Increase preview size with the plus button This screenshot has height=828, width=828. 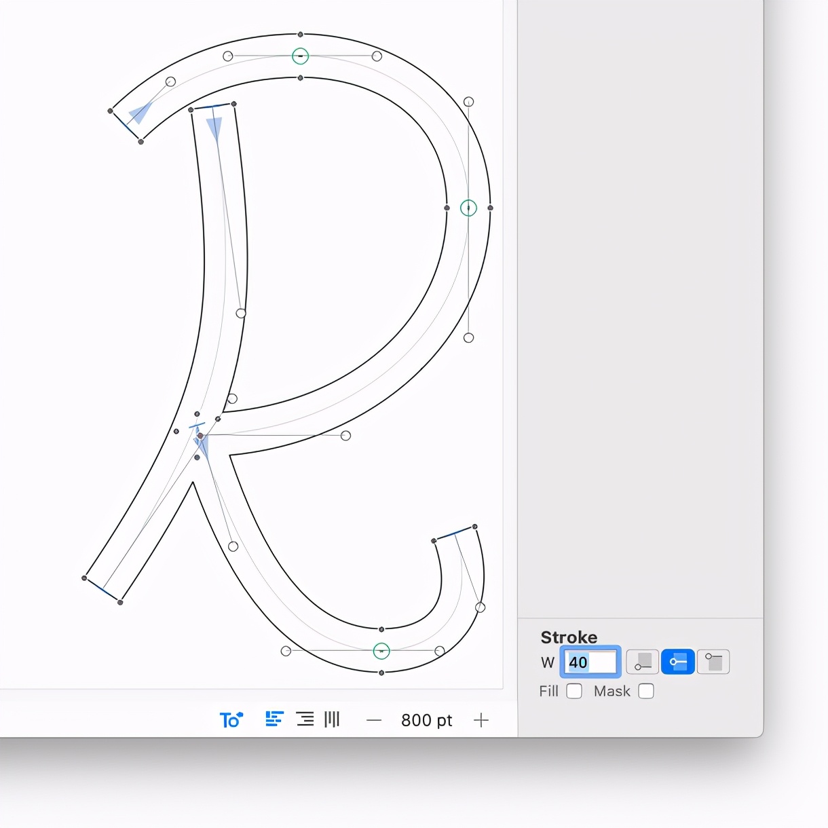pos(481,720)
